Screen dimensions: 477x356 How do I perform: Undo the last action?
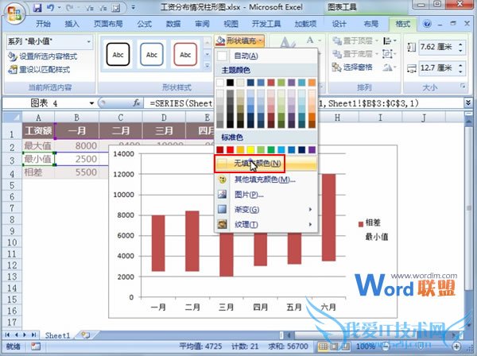(50, 7)
